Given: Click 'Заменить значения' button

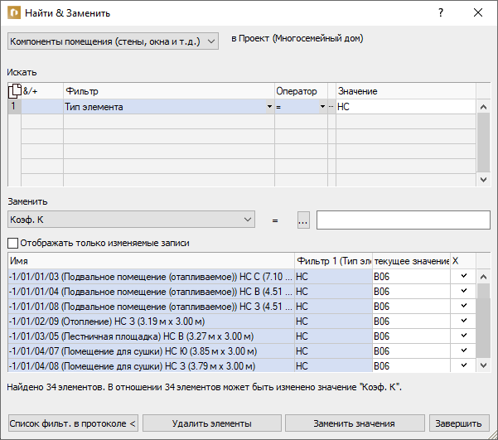Looking at the screenshot, I should tap(355, 423).
